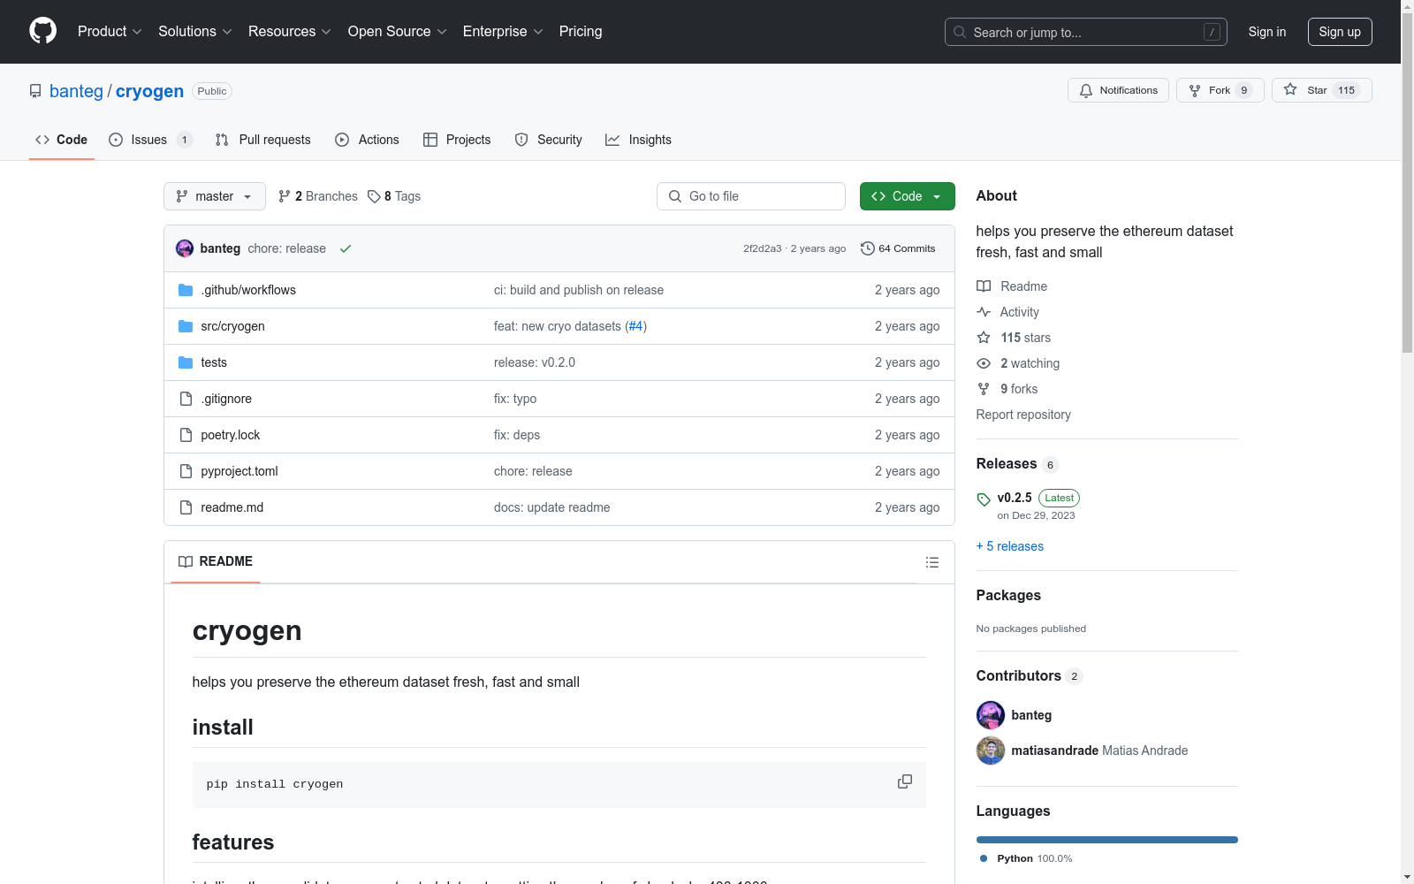This screenshot has width=1414, height=884.
Task: Open the Pricing page
Action: [581, 32]
